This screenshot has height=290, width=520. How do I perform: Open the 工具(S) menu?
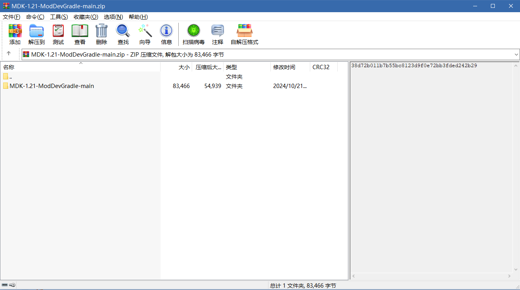(x=59, y=17)
